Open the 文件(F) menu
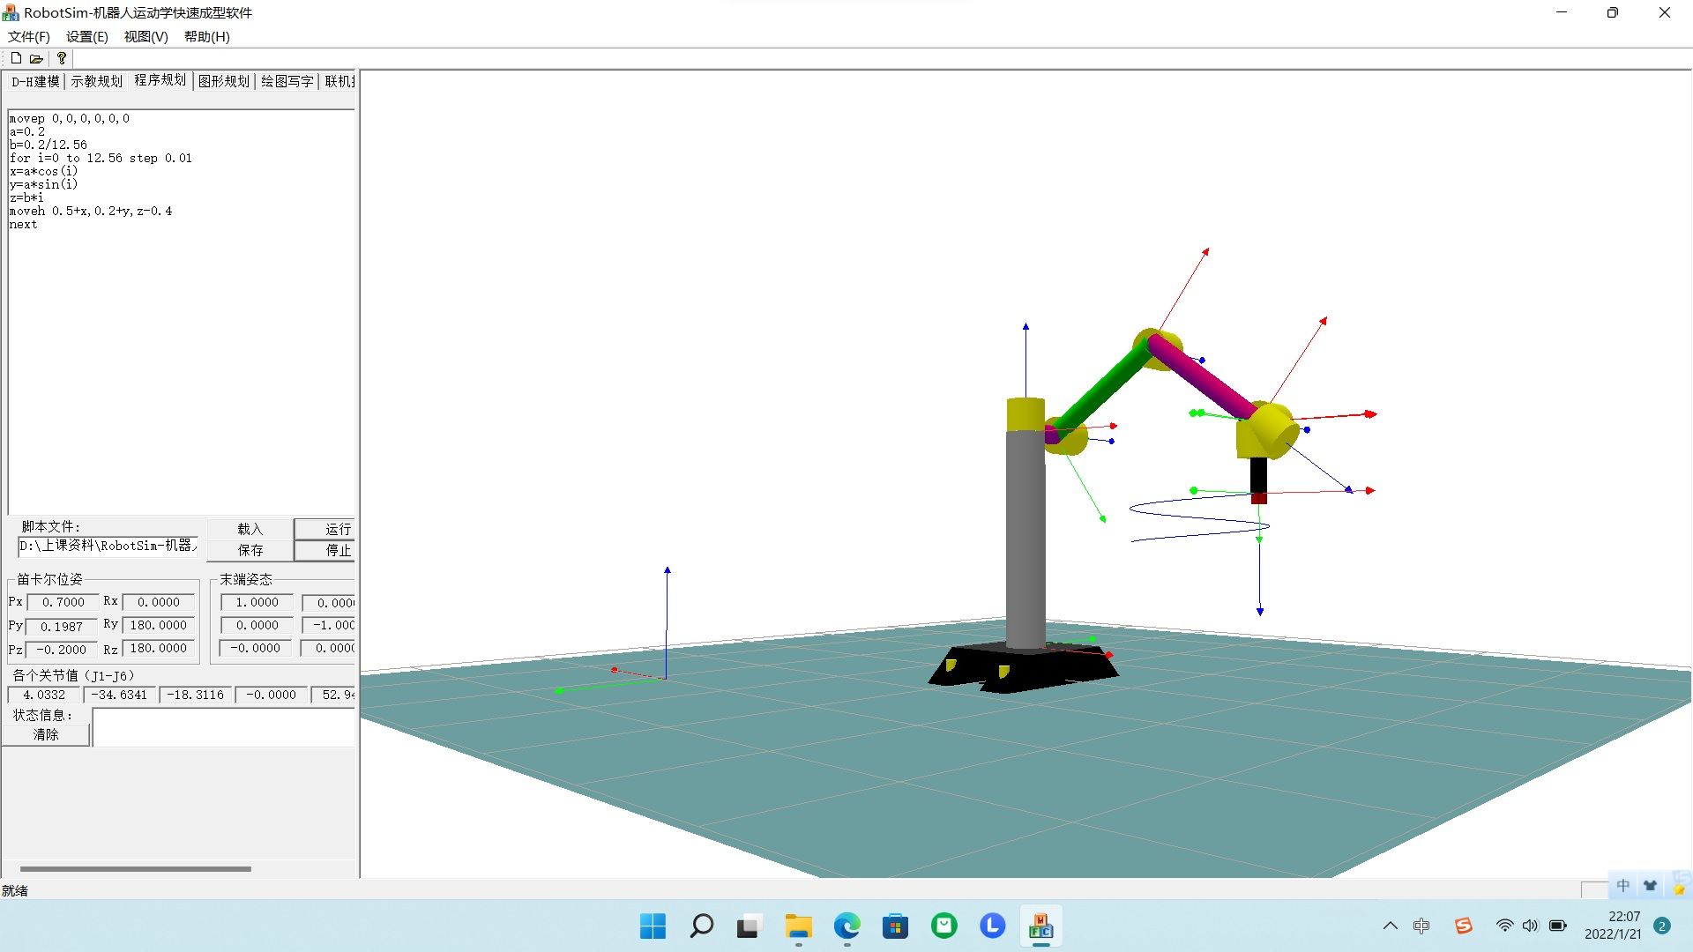The height and width of the screenshot is (952, 1693). pyautogui.click(x=28, y=36)
